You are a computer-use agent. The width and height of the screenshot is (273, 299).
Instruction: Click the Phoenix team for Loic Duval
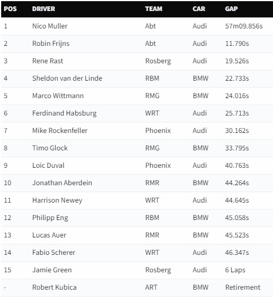158,165
